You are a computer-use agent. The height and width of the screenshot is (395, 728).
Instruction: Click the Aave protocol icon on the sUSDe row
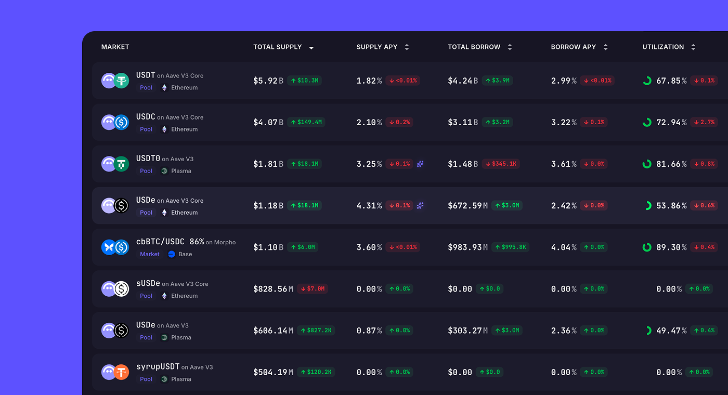(108, 288)
